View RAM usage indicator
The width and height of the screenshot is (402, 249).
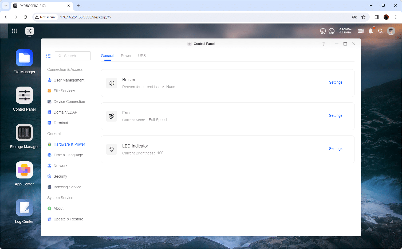(332, 31)
